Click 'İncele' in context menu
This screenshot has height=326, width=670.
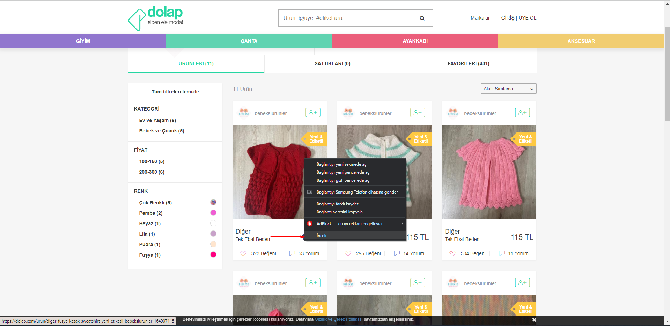click(355, 236)
